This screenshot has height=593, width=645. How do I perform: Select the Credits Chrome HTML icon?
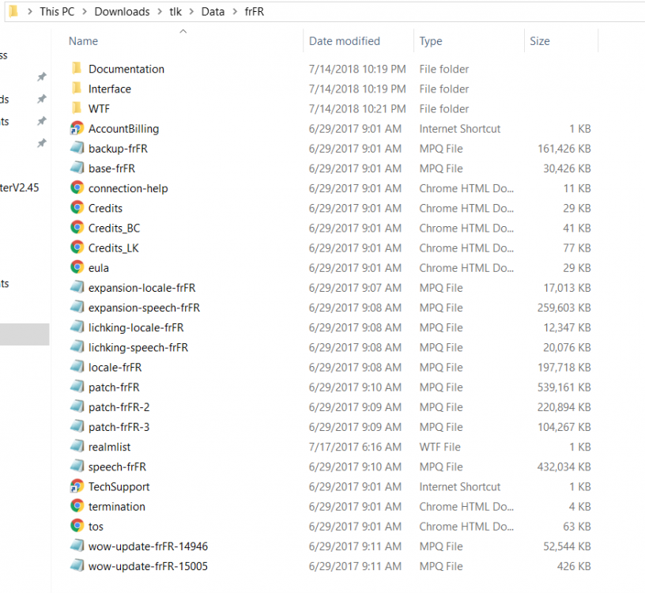tap(77, 208)
